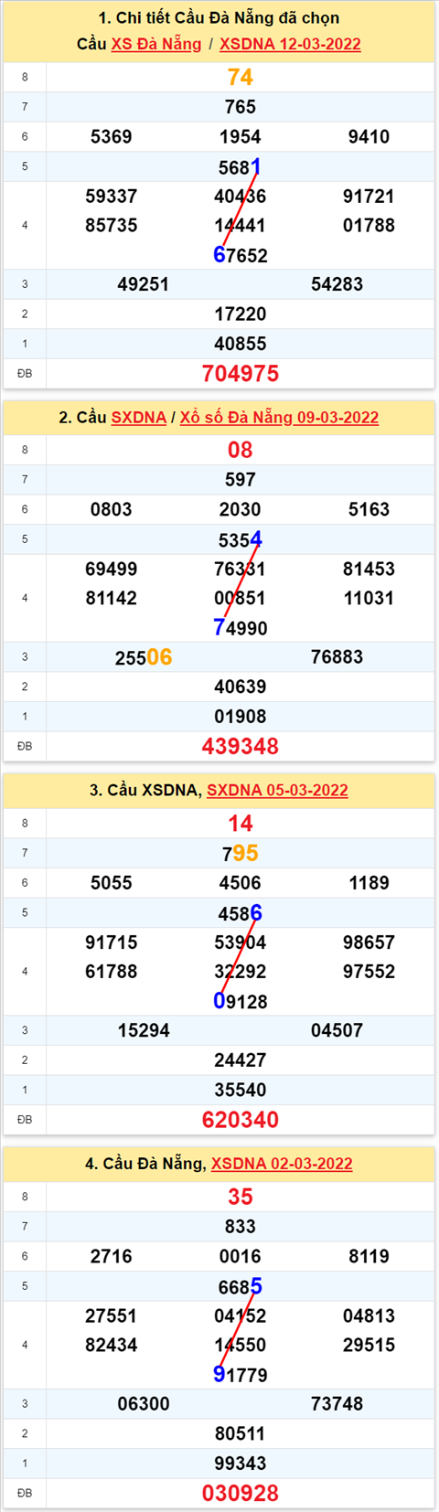Click the heading Chi tiết Cầu Đà Nẵng đã chọn

(219, 18)
